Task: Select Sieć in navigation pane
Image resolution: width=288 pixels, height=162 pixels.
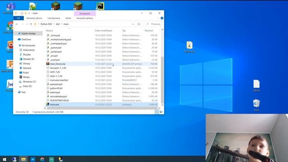Action: 23,92
